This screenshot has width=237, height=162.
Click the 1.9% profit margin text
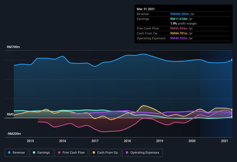[x=183, y=23]
